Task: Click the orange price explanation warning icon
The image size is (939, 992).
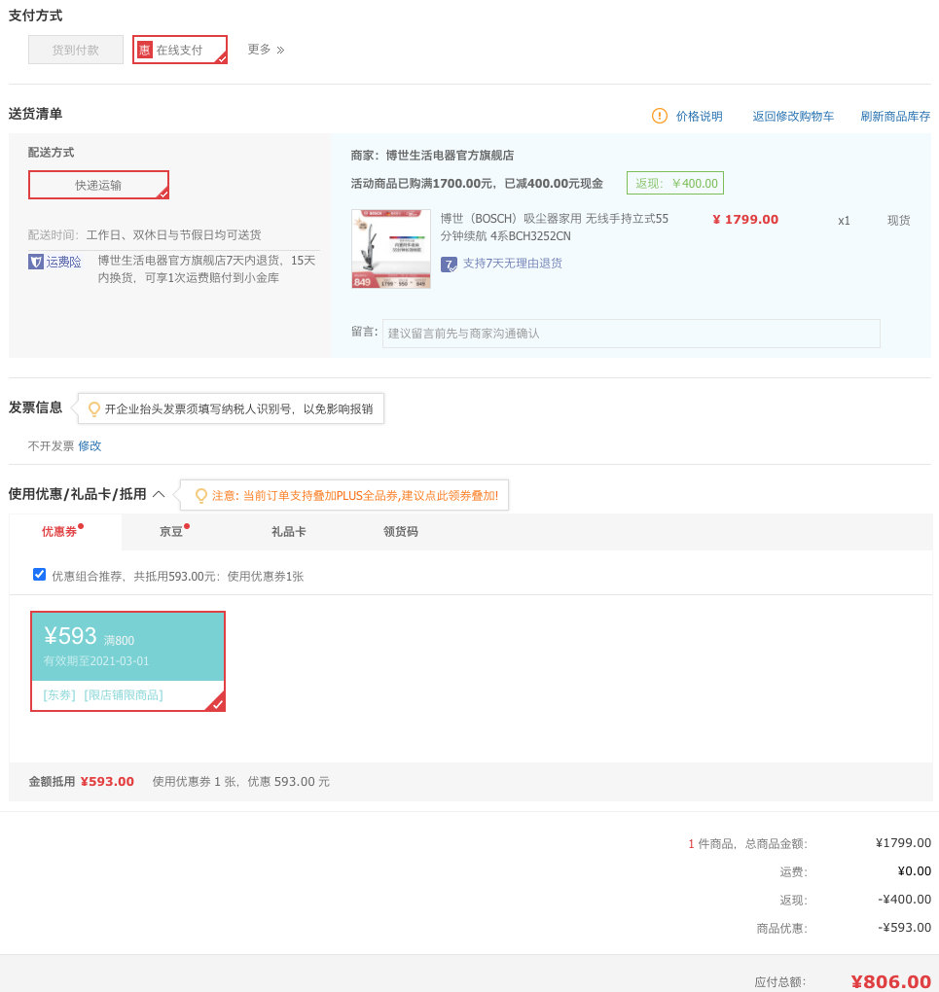Action: [659, 116]
